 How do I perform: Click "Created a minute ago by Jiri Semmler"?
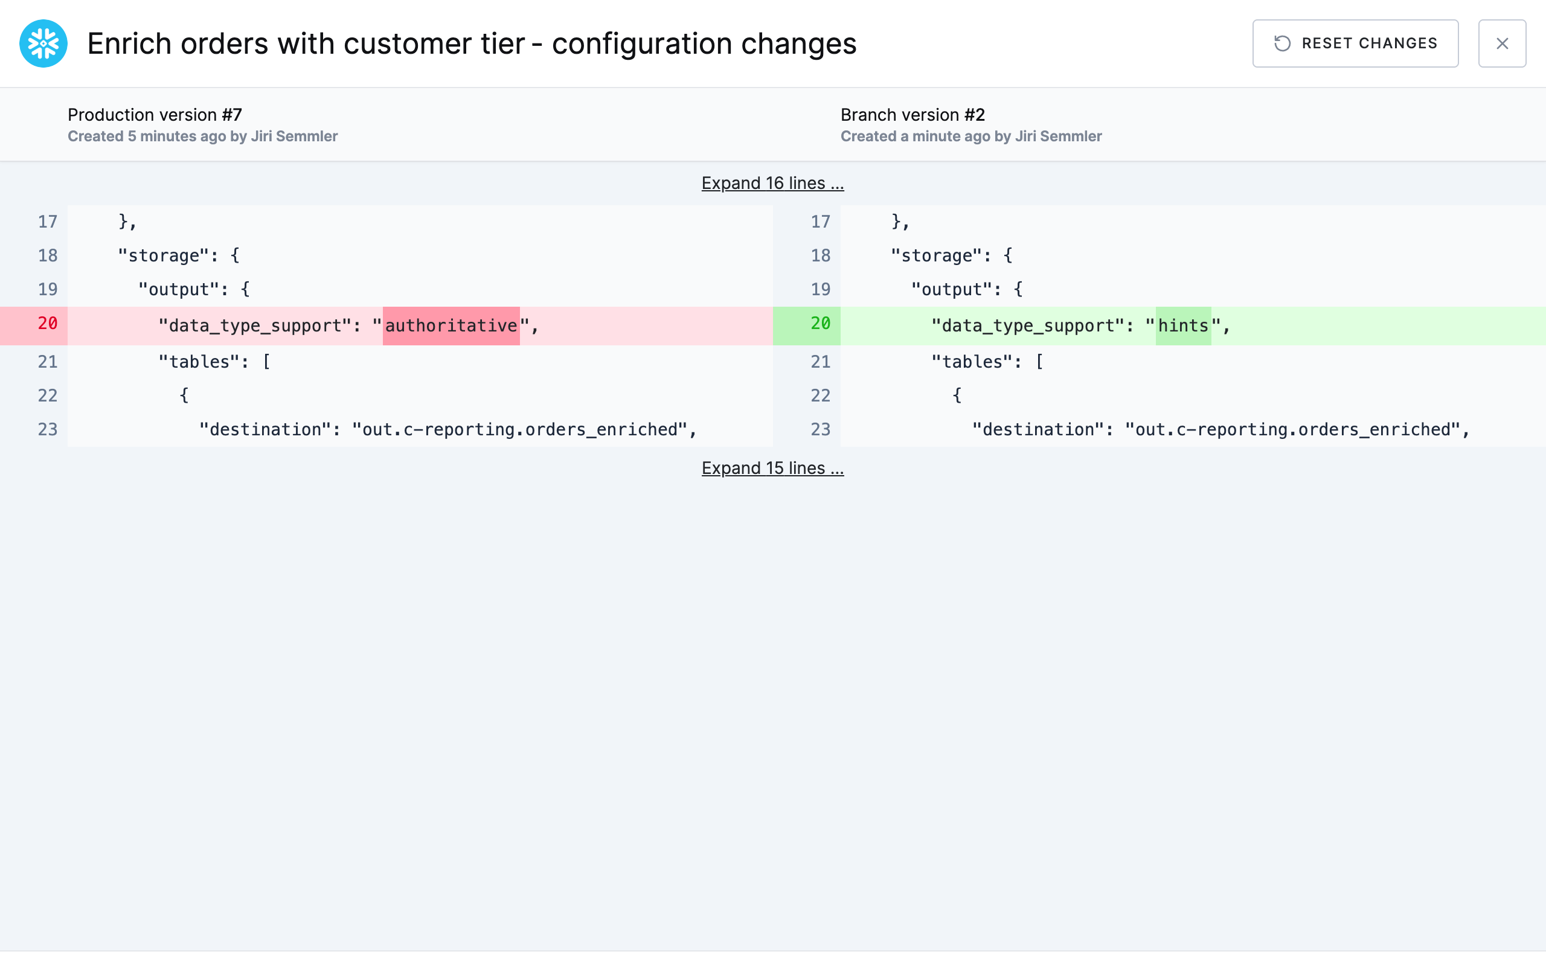point(971,136)
